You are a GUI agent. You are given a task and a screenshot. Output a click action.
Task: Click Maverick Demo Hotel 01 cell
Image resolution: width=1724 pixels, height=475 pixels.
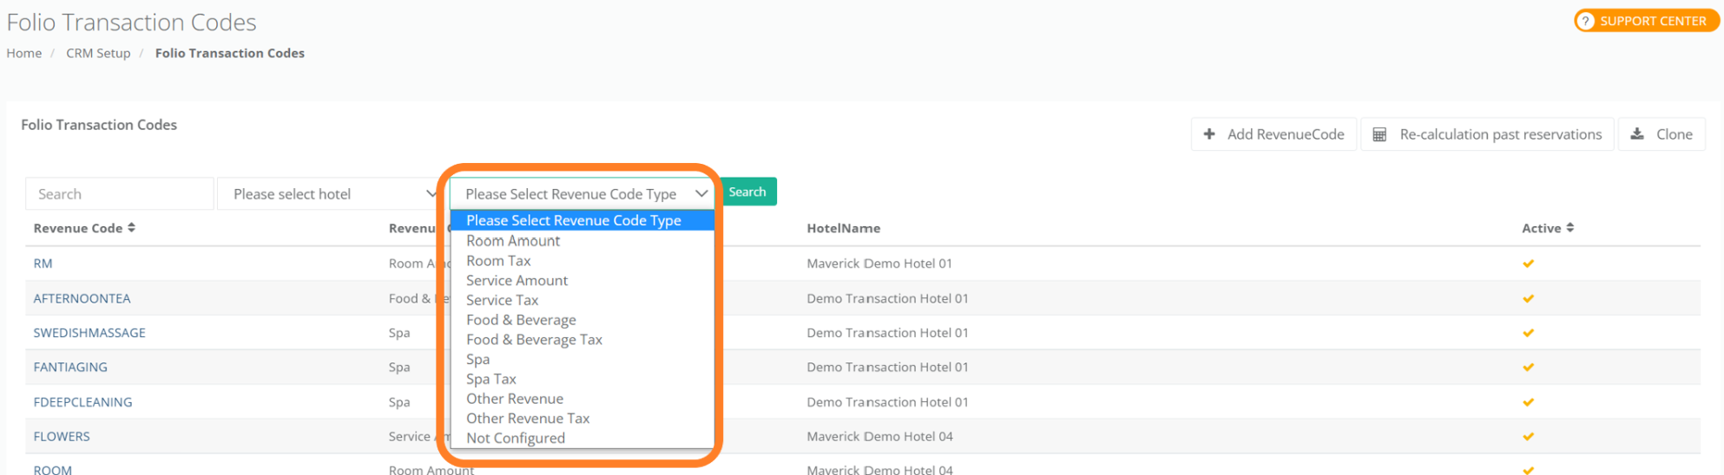[x=879, y=264]
